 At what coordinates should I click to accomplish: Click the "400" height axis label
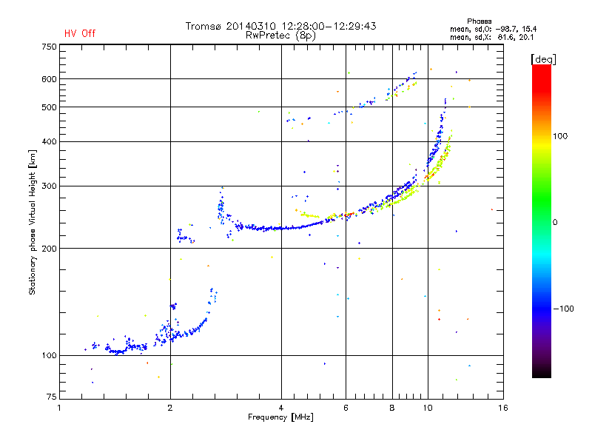pyautogui.click(x=49, y=141)
